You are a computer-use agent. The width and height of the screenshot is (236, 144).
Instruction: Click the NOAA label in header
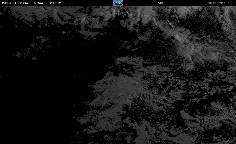tap(39, 3)
